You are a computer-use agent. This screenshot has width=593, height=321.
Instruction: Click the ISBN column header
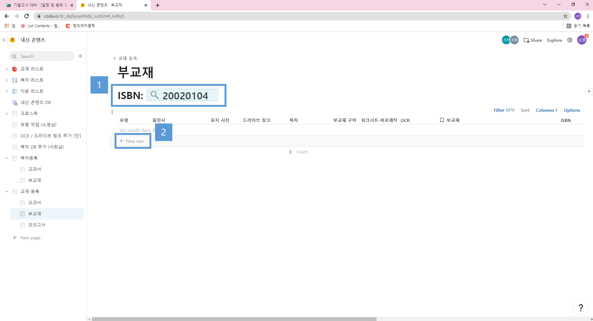(566, 120)
